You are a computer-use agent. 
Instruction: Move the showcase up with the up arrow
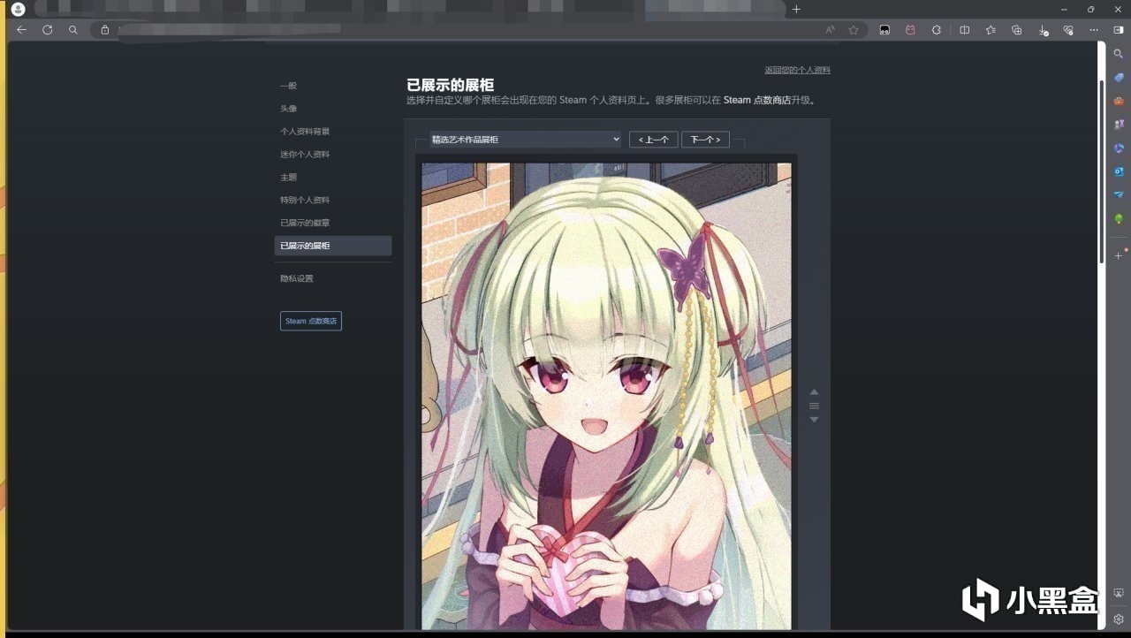point(815,391)
